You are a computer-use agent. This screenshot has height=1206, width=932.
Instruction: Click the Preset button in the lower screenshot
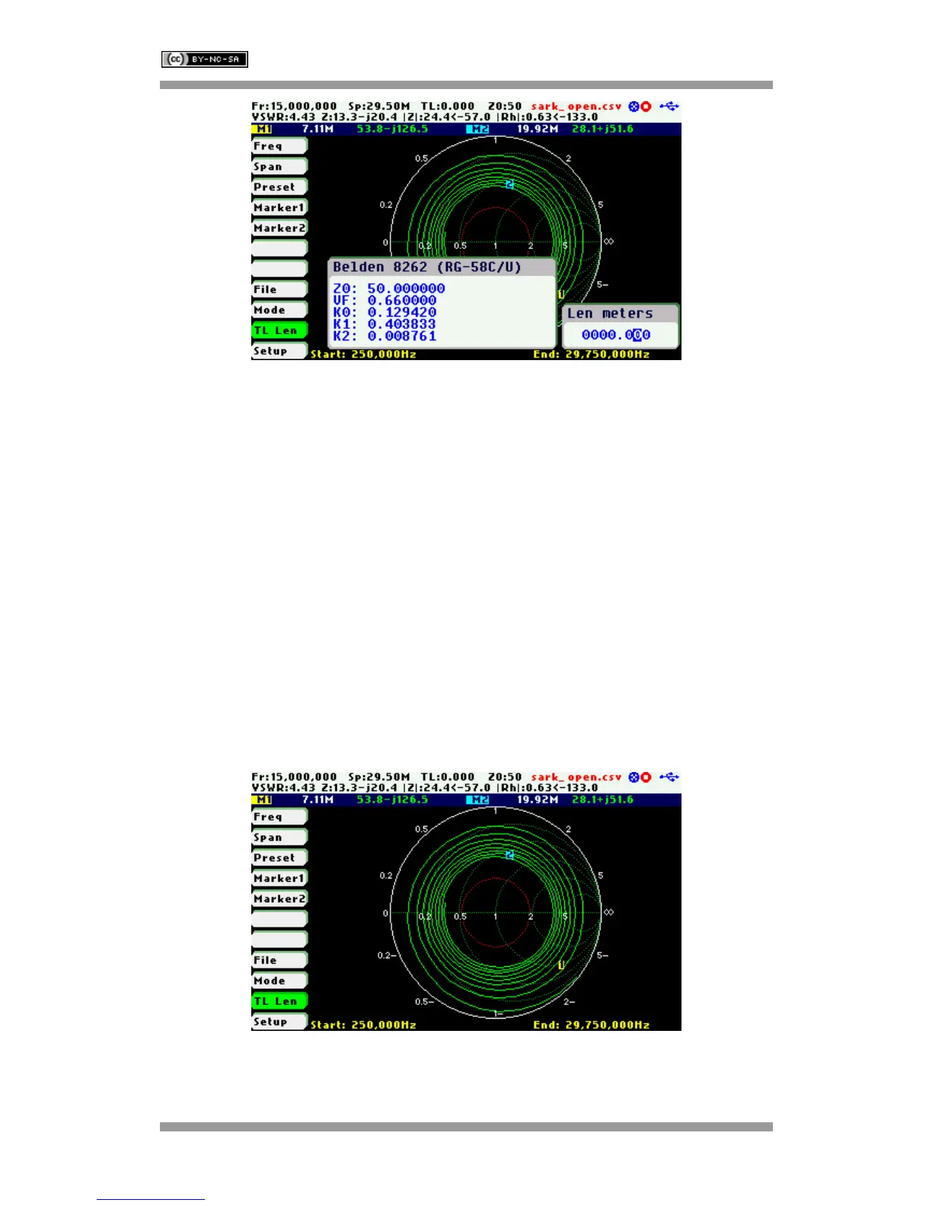point(279,857)
